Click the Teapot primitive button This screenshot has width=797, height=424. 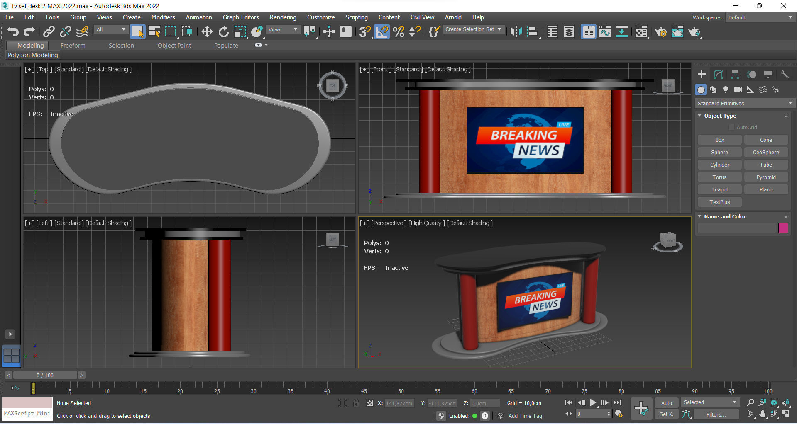coord(719,190)
